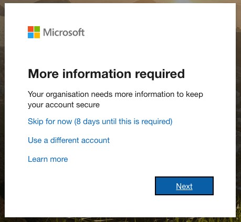This screenshot has height=222, width=241.
Task: Open the 'Learn more' link
Action: tap(48, 159)
